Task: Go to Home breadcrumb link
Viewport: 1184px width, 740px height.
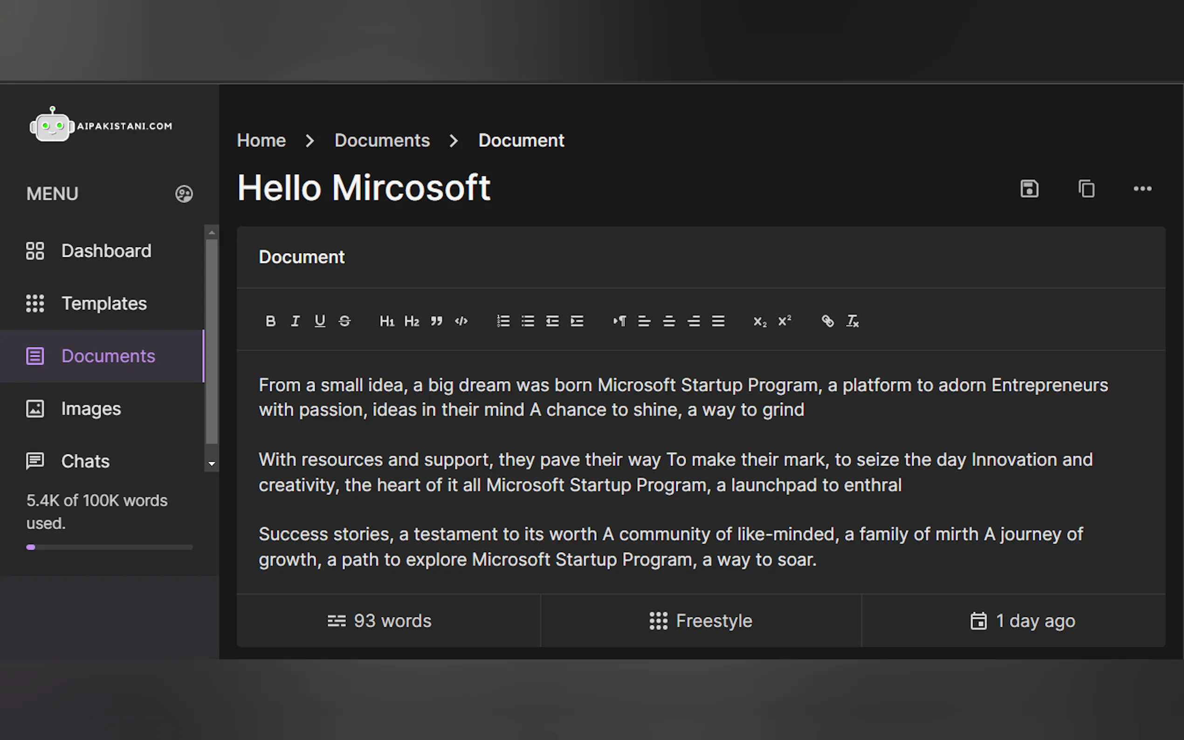Action: click(262, 140)
